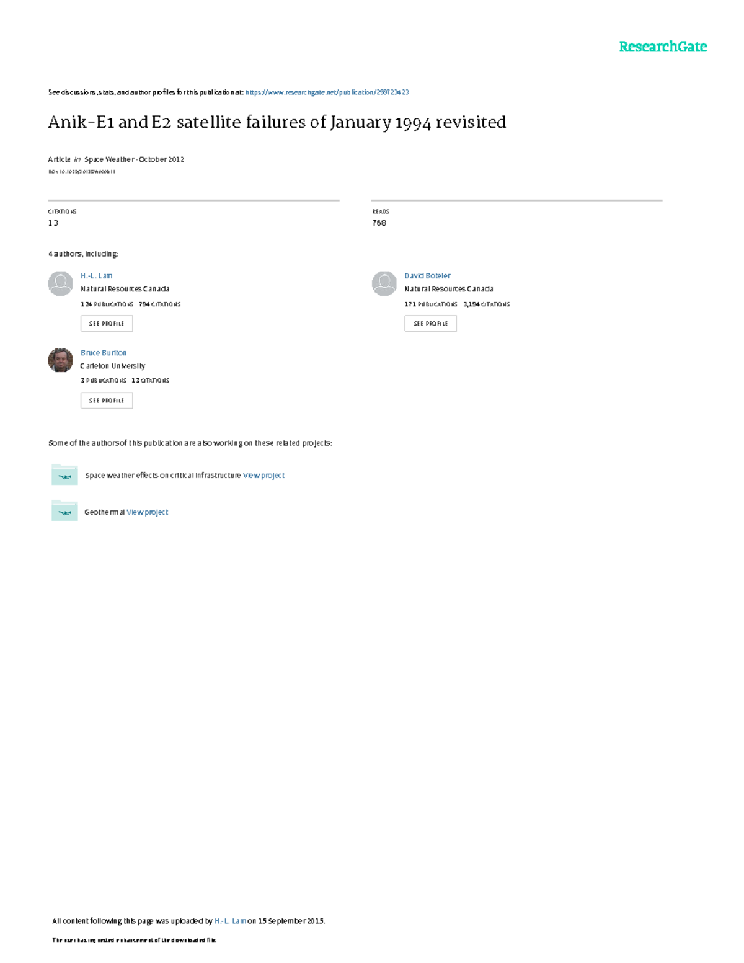Viewport: 744px width, 963px height.
Task: Click the 13 citations count
Action: click(x=53, y=223)
